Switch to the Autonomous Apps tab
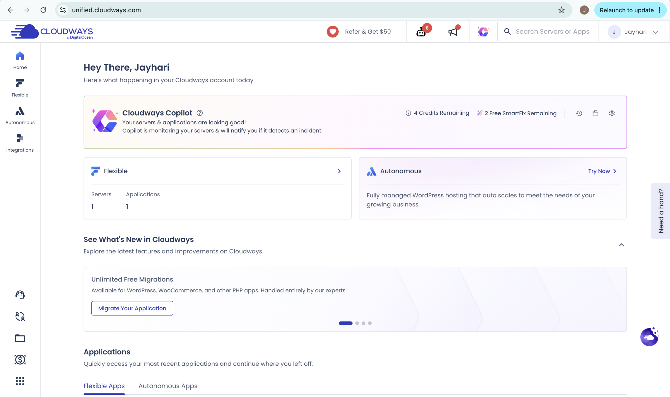 click(168, 386)
